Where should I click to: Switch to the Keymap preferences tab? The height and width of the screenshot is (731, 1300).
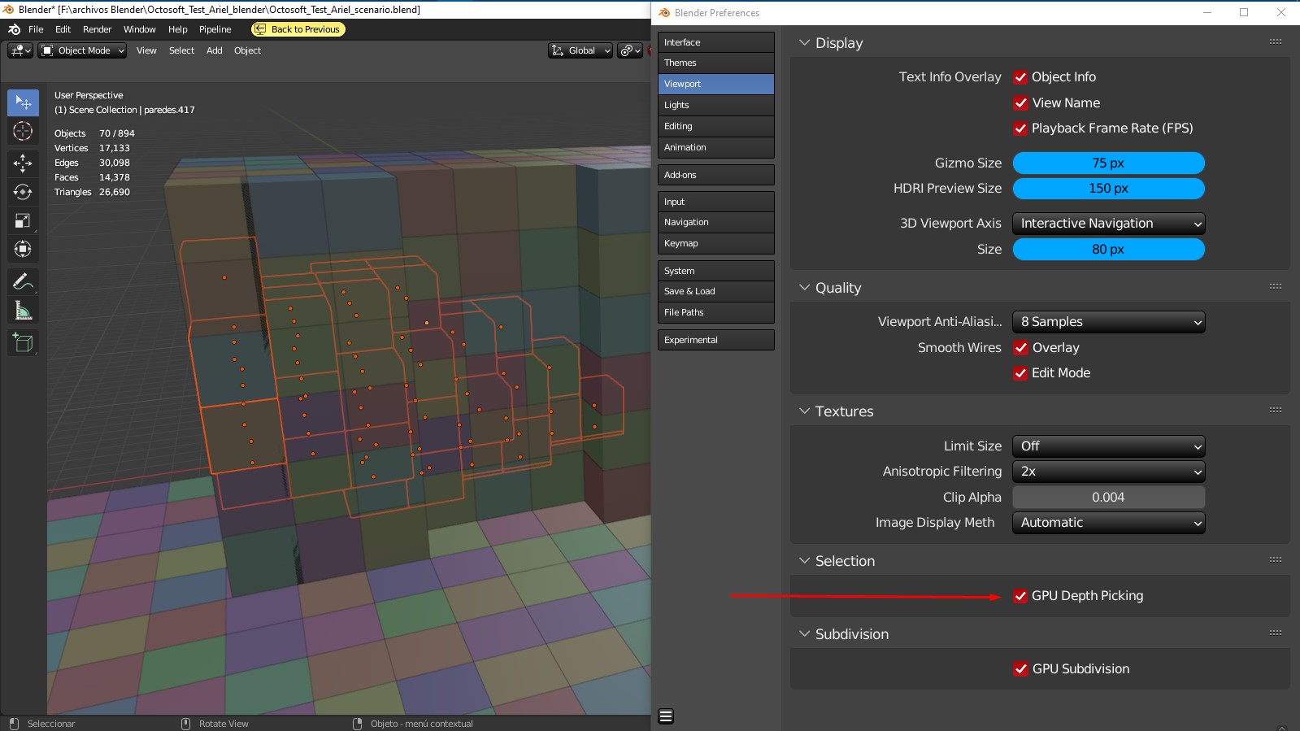click(x=715, y=243)
